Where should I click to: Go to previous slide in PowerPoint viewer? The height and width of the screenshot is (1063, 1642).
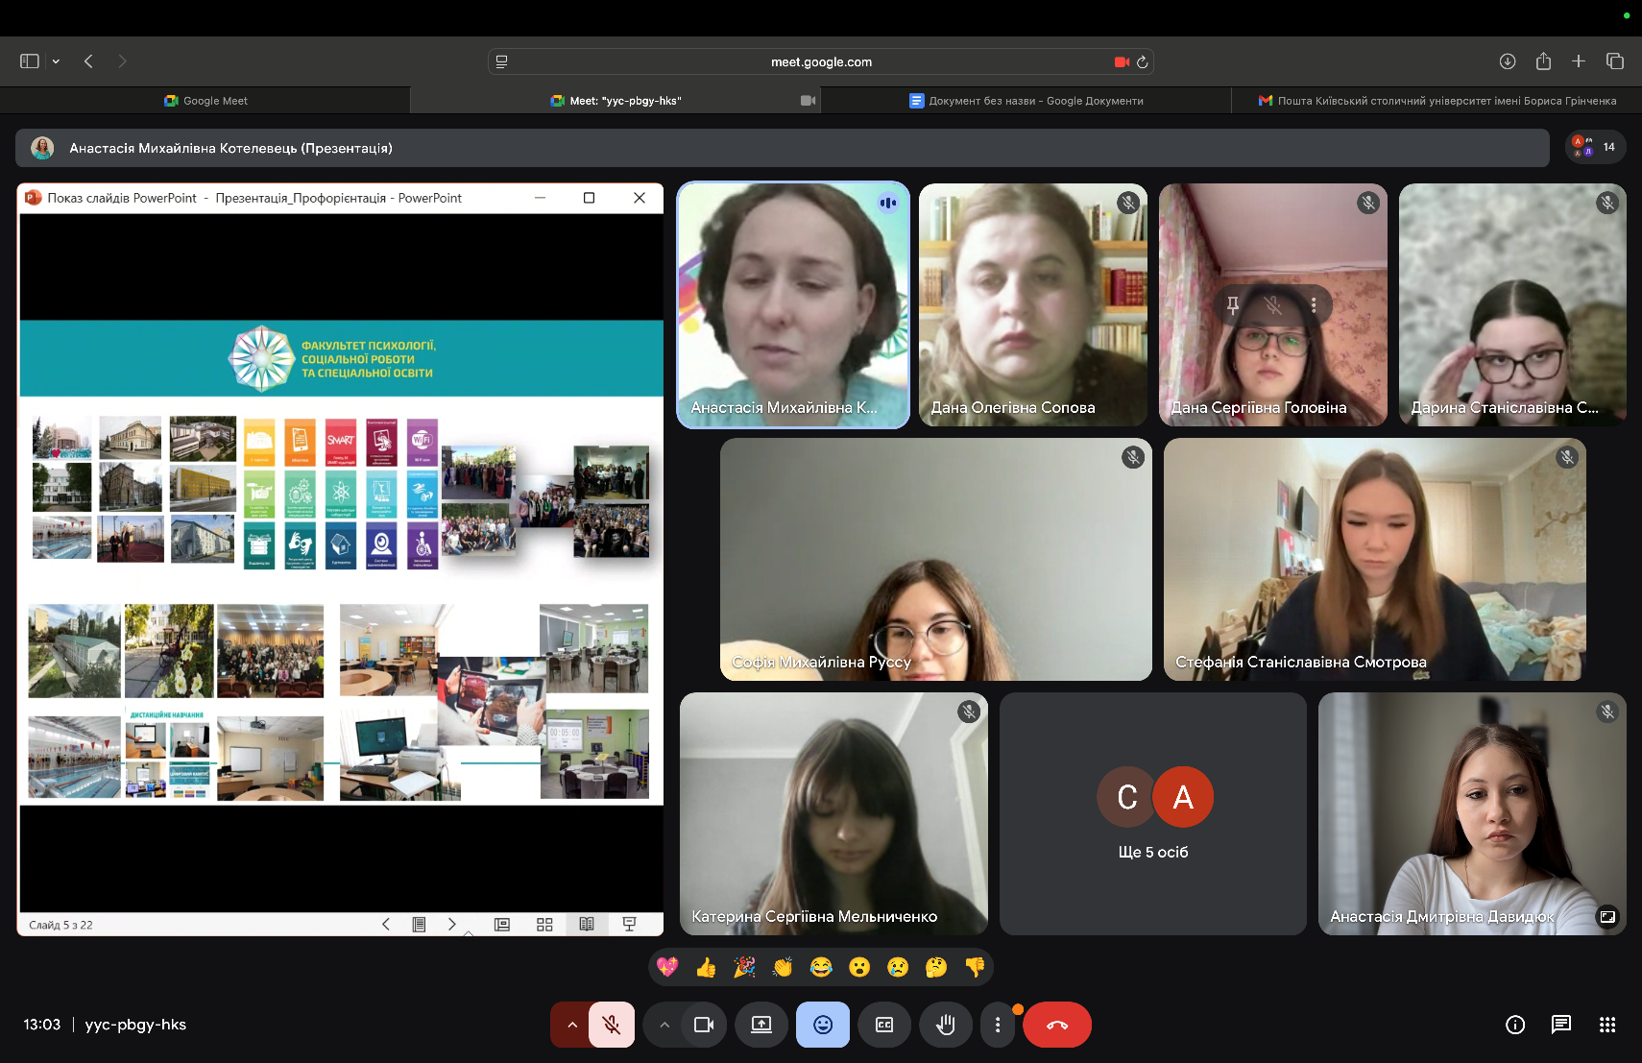(386, 924)
